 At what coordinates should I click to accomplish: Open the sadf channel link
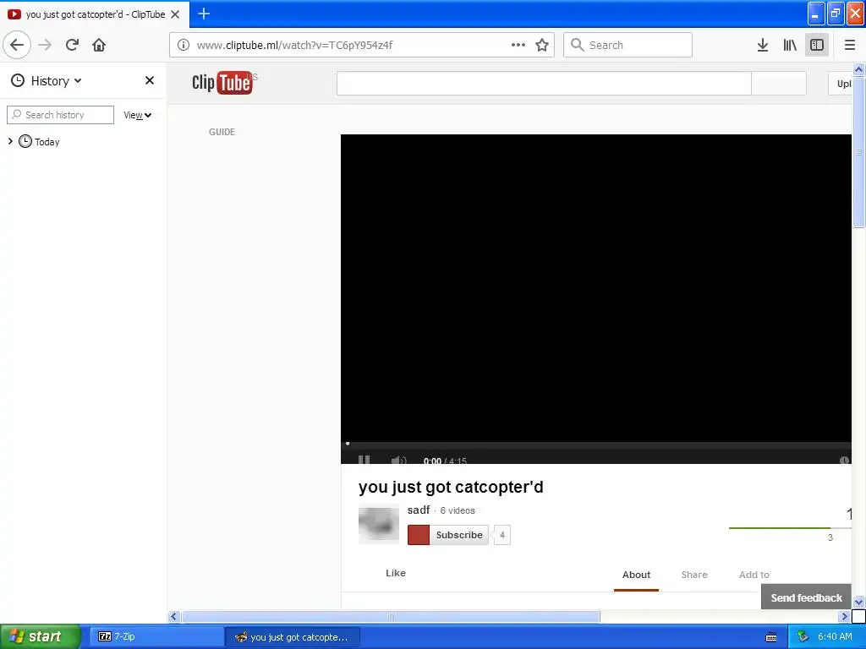pos(418,510)
